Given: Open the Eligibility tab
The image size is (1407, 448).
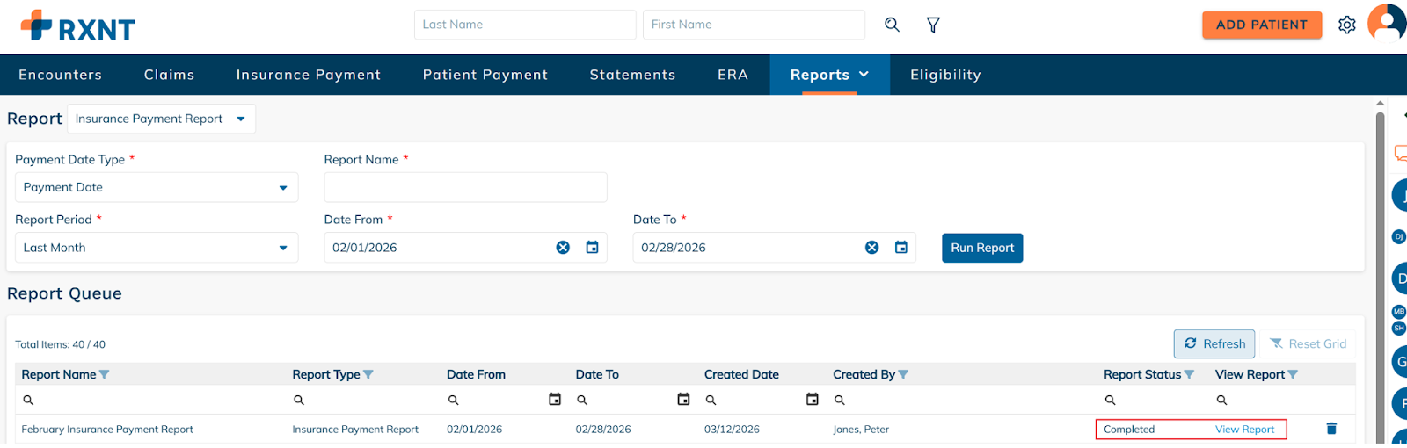Looking at the screenshot, I should [945, 75].
